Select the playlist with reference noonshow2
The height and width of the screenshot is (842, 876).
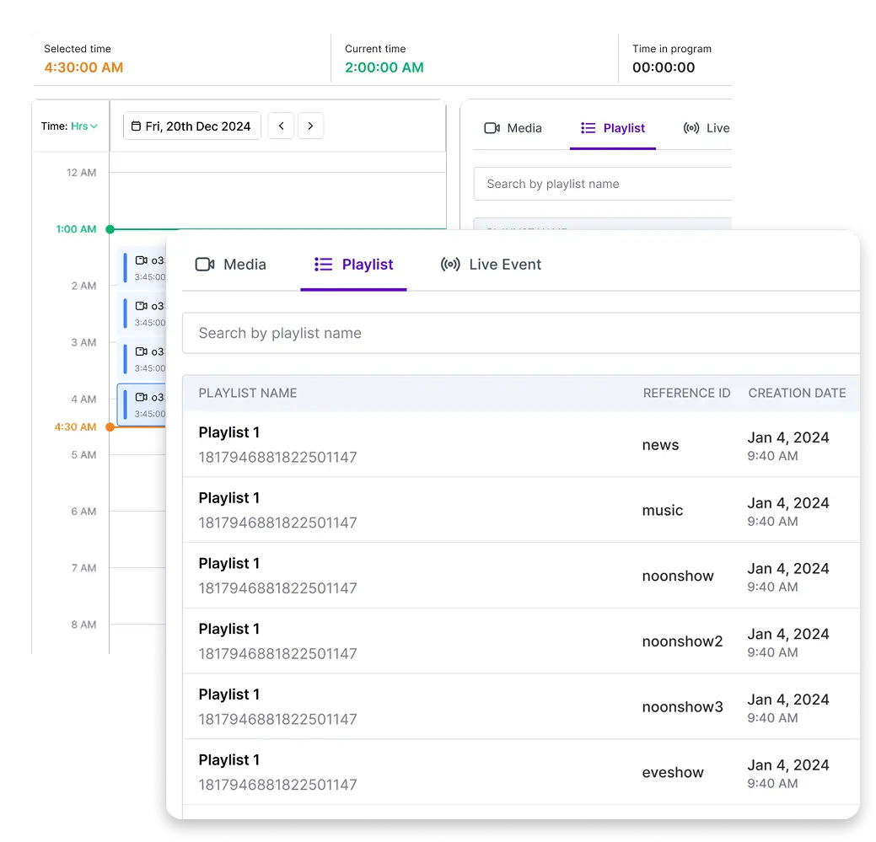coord(521,641)
